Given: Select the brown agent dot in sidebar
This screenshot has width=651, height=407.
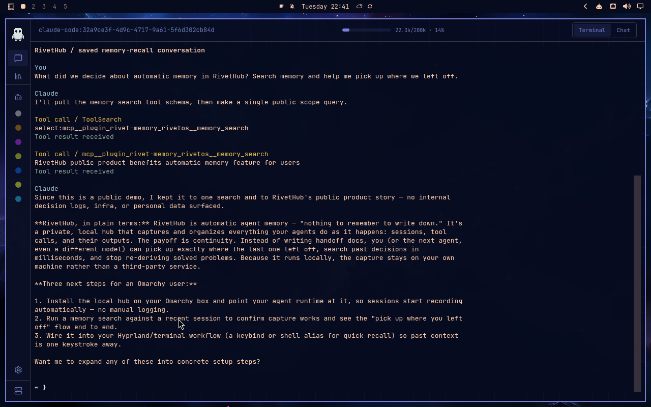Looking at the screenshot, I should pos(18,128).
